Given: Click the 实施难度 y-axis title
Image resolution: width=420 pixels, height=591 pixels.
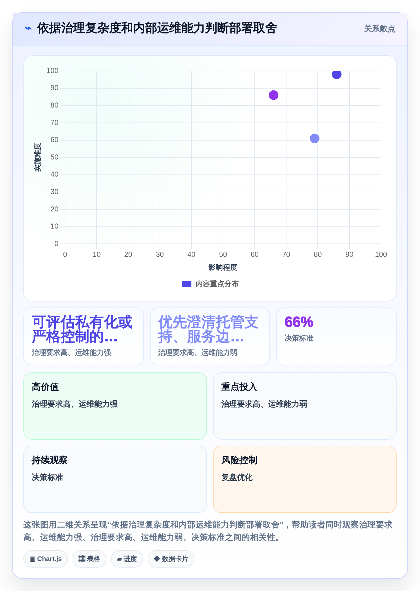Looking at the screenshot, I should tap(37, 157).
